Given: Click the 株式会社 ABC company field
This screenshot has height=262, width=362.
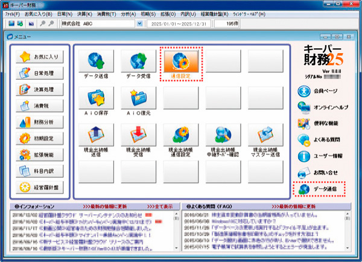Looking at the screenshot, I should tap(98, 24).
